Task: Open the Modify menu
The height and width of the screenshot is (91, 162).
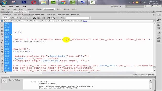Action: tap(30, 9)
